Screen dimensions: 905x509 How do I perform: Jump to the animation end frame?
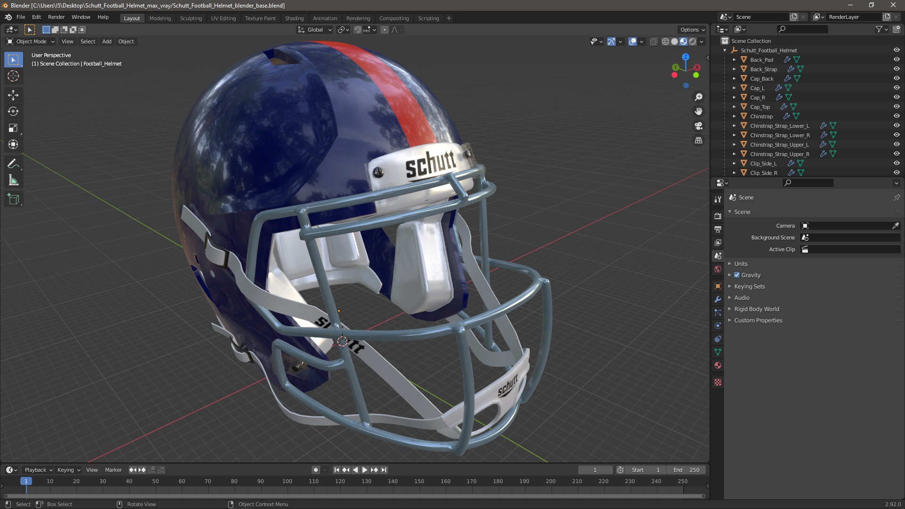click(384, 470)
